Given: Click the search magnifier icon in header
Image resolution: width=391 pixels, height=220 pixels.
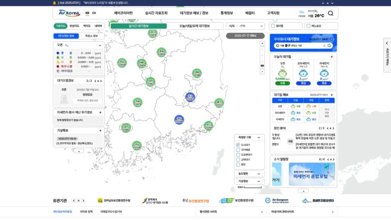Looking at the screenshot, I should coord(330,13).
